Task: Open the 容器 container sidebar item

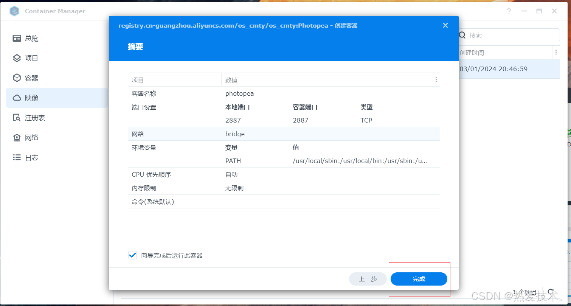Action: point(57,78)
